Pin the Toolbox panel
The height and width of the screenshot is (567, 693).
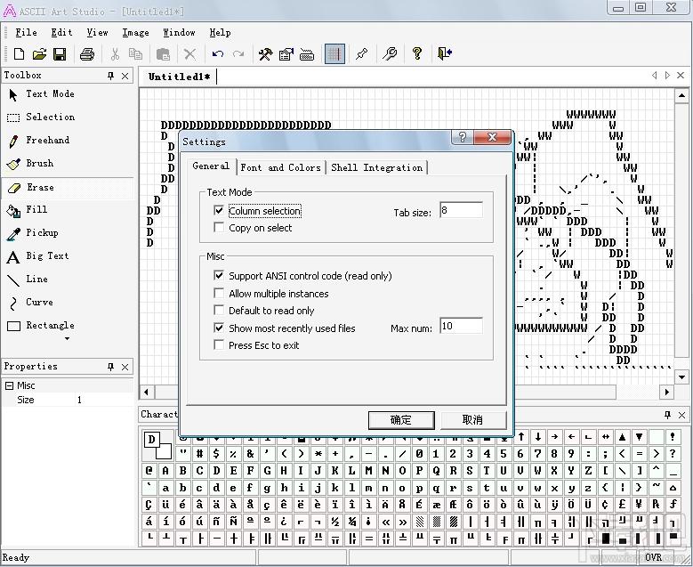[110, 76]
